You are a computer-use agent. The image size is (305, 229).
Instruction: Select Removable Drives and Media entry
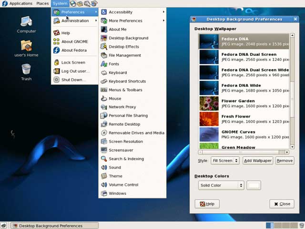coord(132,133)
